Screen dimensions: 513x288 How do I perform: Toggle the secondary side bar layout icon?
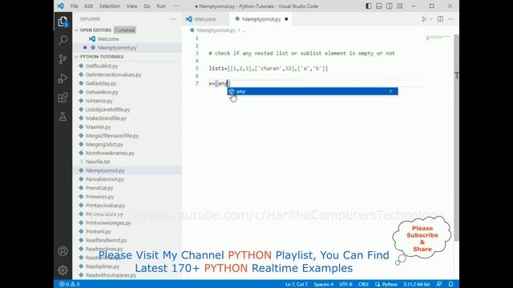pyautogui.click(x=390, y=6)
